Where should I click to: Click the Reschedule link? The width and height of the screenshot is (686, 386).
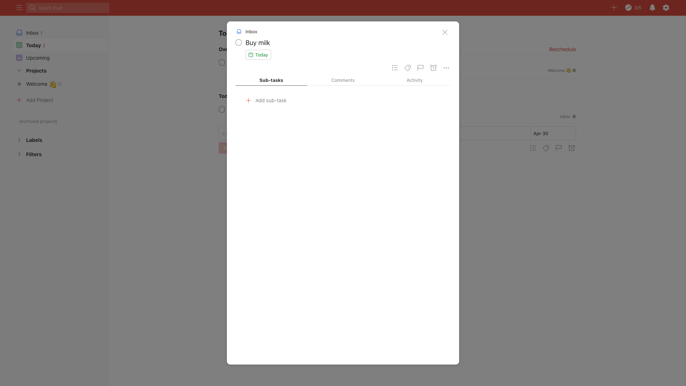pyautogui.click(x=562, y=49)
